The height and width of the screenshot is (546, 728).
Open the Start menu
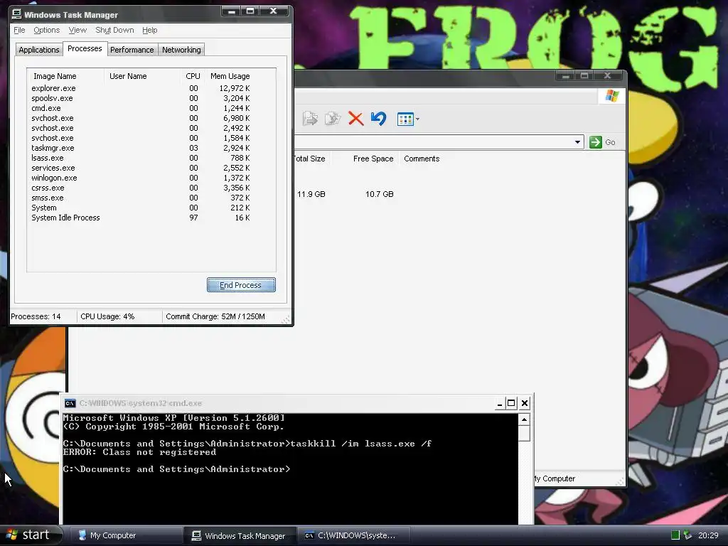(x=31, y=535)
